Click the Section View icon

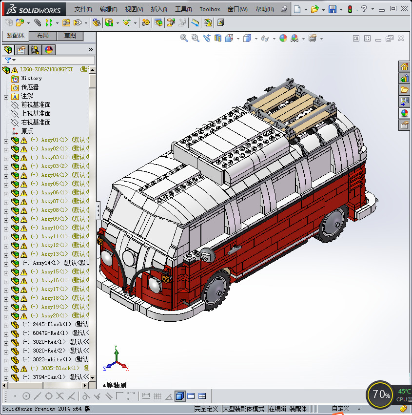tap(218, 39)
